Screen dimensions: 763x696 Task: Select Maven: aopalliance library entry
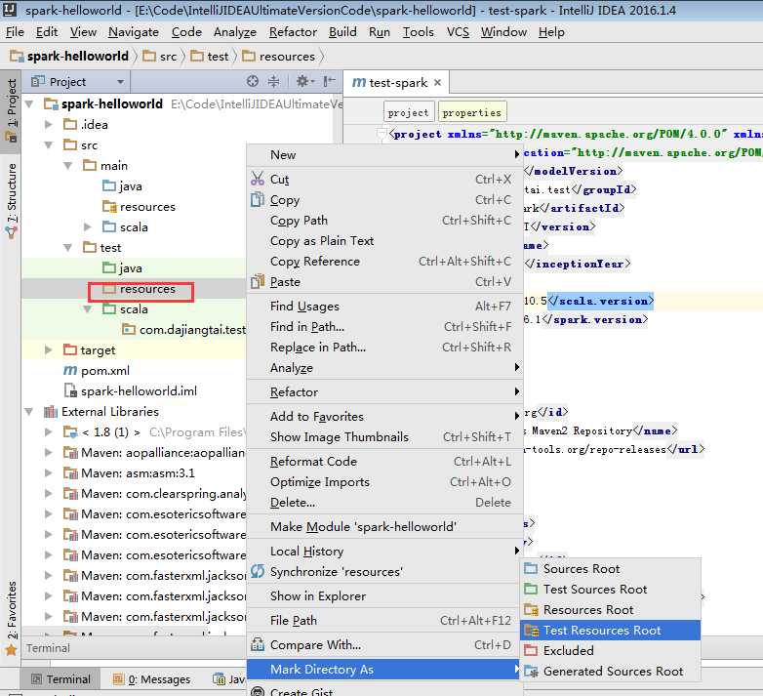pos(155,452)
